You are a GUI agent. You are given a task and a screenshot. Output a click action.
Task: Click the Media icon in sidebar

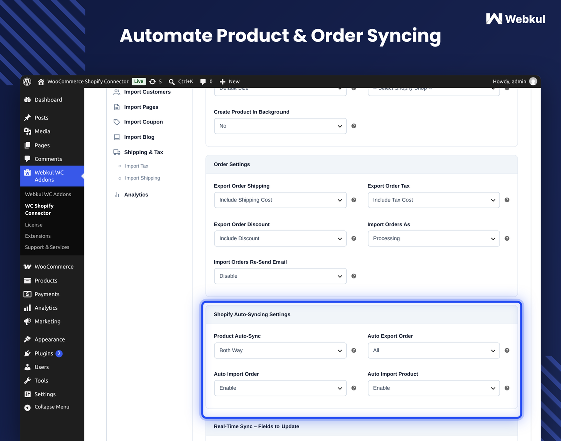(x=27, y=131)
